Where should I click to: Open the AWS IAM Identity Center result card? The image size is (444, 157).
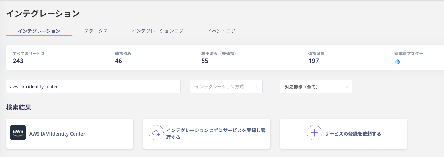[x=70, y=134]
